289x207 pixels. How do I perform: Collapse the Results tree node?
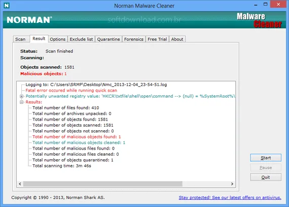(x=22, y=102)
